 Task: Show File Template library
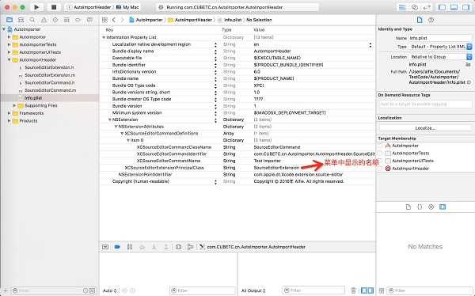coord(408,207)
